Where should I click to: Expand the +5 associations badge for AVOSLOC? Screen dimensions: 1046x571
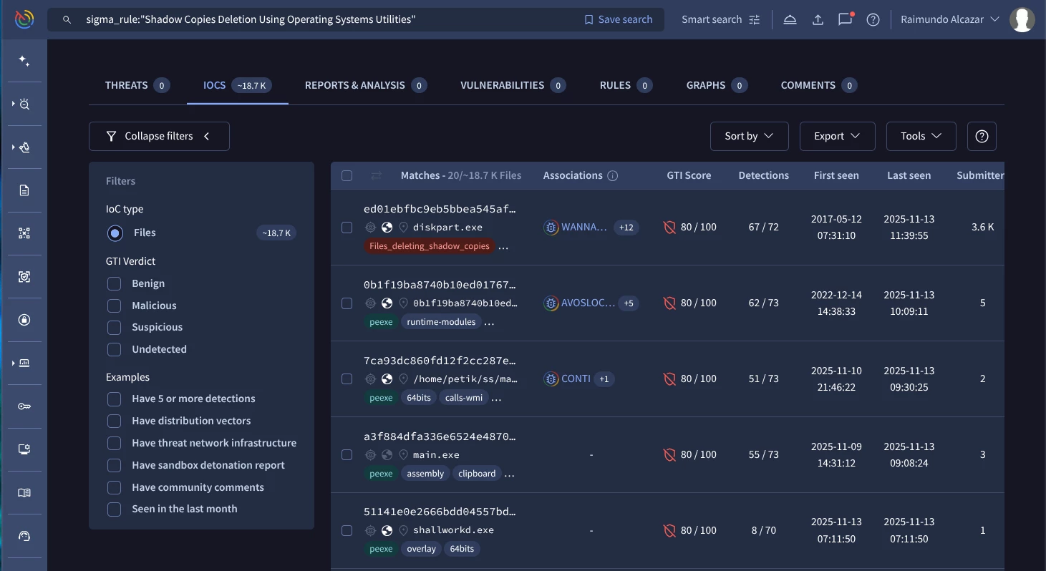[629, 303]
